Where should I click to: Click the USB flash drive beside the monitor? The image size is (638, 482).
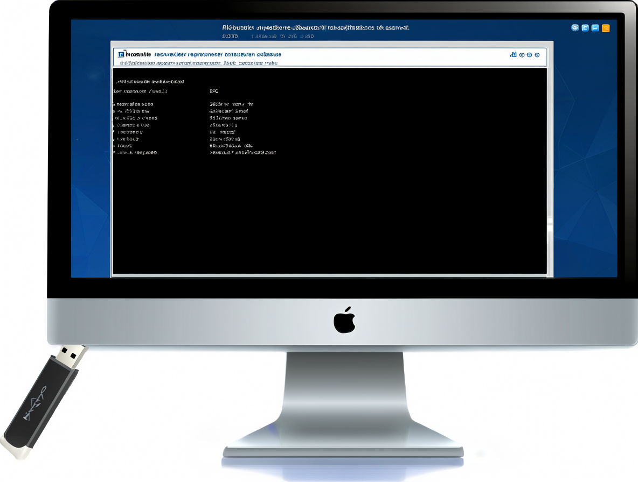43,401
